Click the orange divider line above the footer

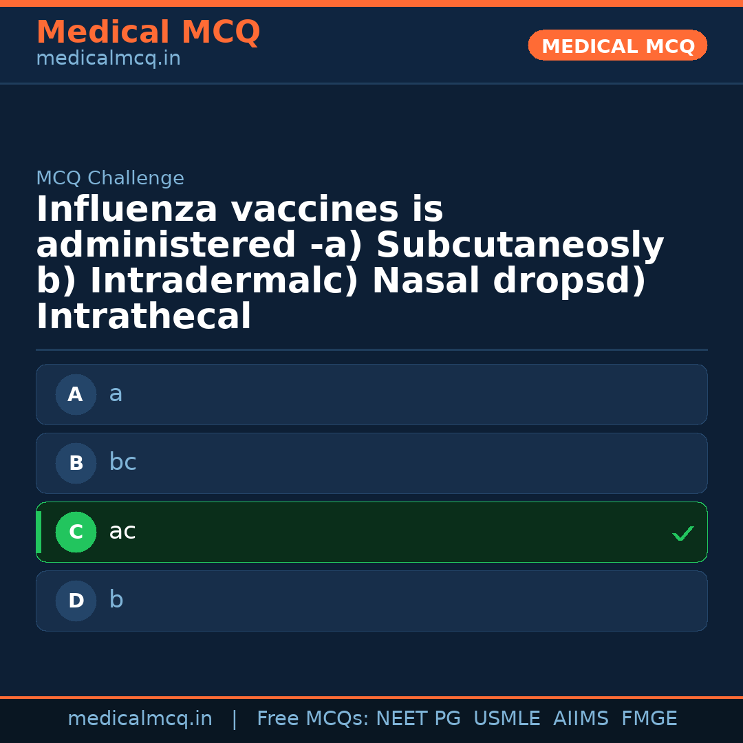pyautogui.click(x=371, y=697)
